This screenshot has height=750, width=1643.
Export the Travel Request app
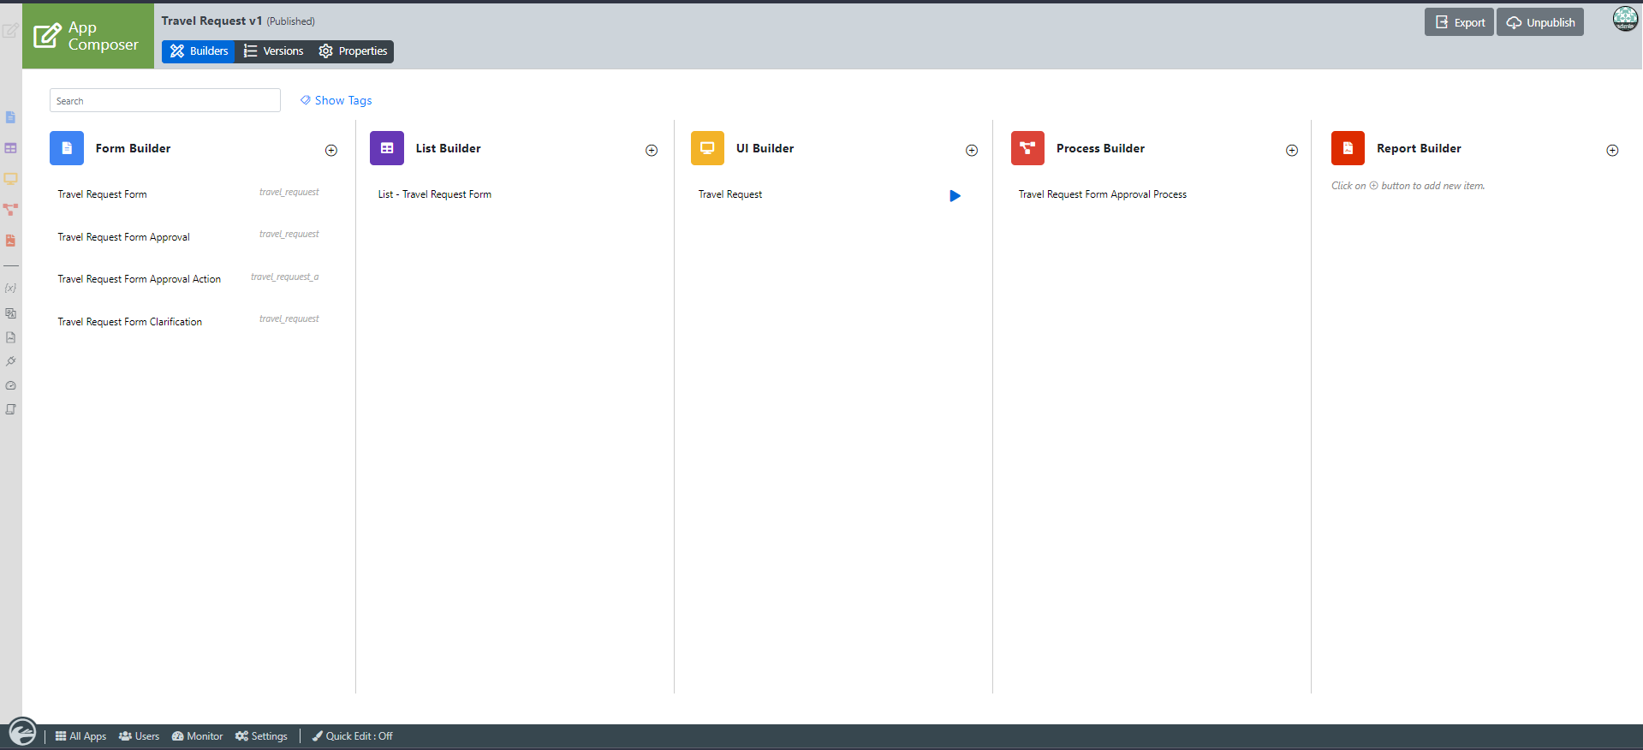1459,22
